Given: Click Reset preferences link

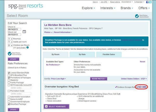Looking at the screenshot, I should click(142, 62).
